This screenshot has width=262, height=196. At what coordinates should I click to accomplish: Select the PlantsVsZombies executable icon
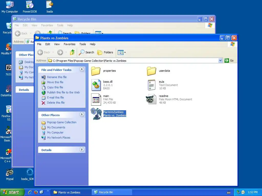point(96,114)
